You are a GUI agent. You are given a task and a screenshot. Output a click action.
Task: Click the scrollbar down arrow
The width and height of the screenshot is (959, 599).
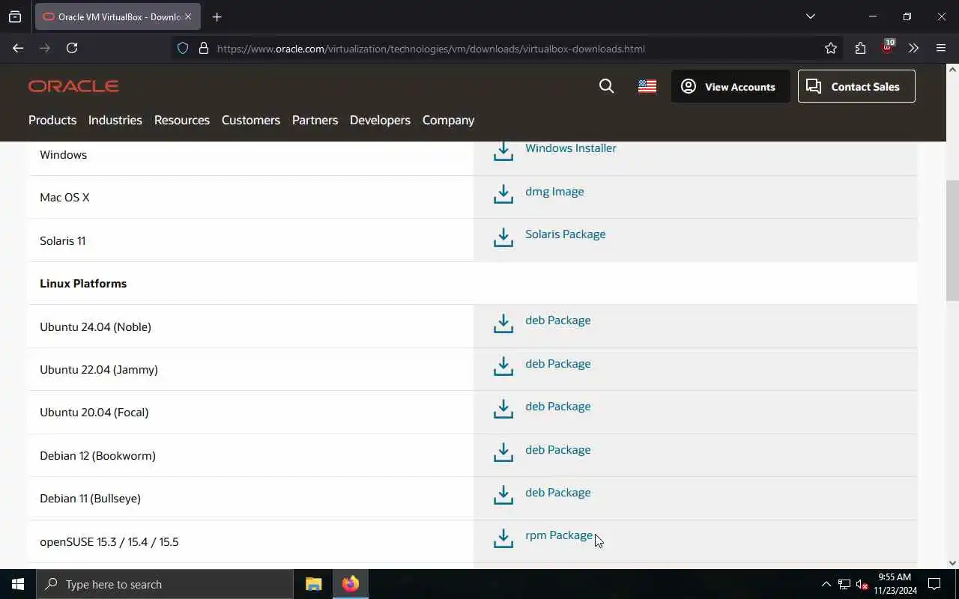952,563
